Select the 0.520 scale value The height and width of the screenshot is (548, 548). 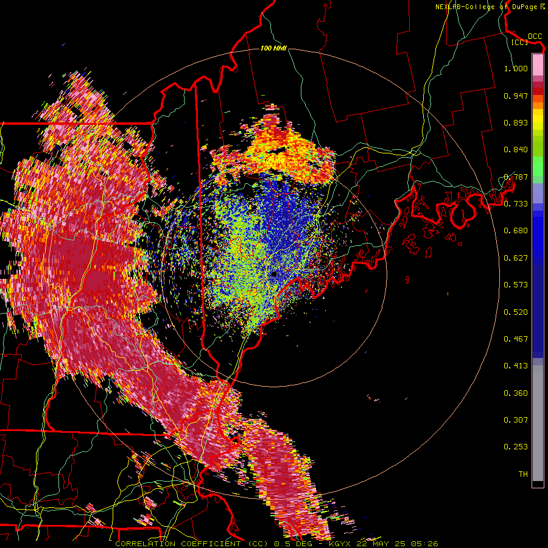tap(516, 312)
